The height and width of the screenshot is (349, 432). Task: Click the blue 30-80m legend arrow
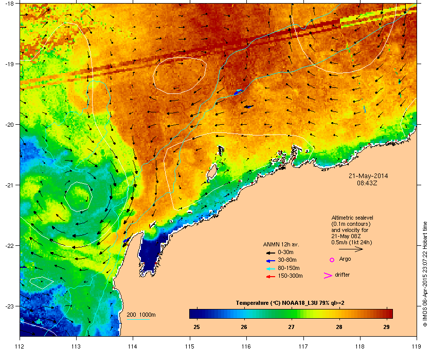[x=271, y=260]
